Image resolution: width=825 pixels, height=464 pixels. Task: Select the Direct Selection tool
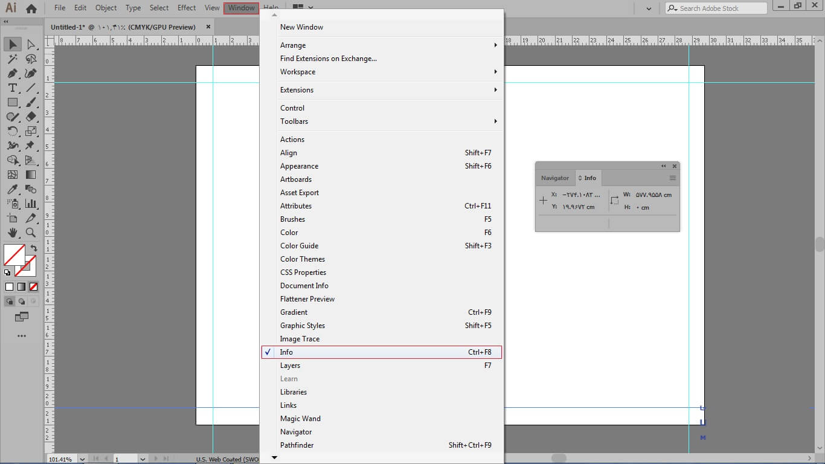coord(31,44)
